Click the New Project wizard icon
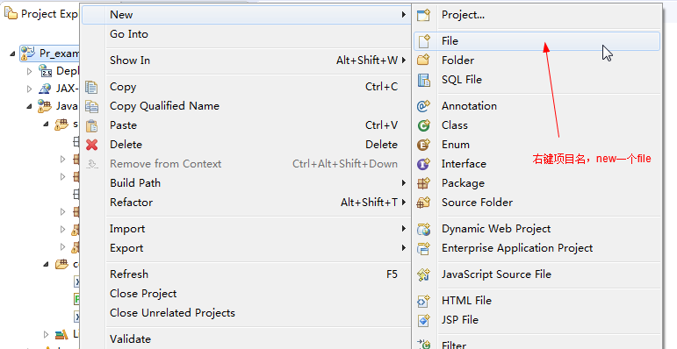 tap(423, 15)
